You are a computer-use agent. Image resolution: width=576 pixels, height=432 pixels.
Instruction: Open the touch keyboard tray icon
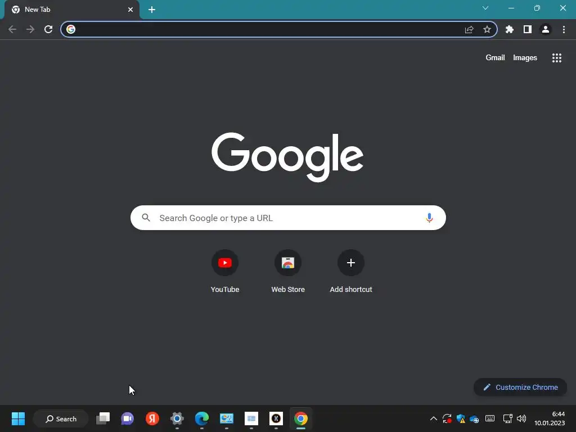click(490, 418)
